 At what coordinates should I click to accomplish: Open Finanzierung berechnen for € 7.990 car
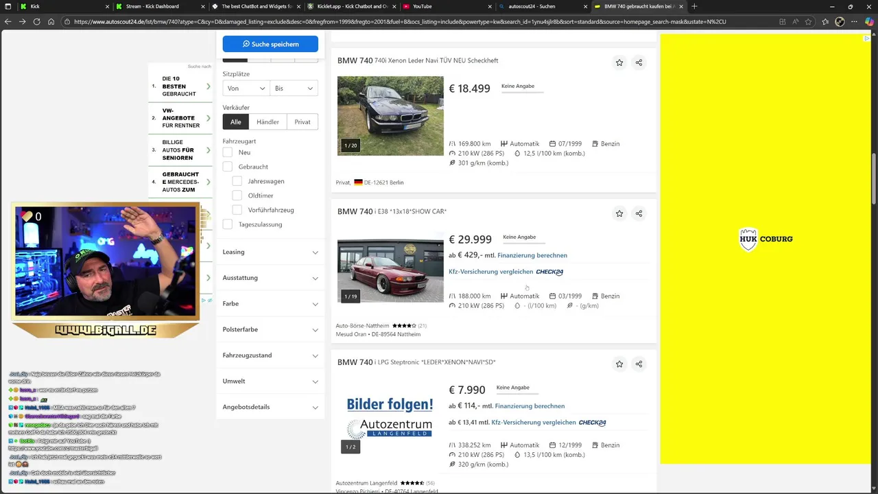pyautogui.click(x=530, y=406)
